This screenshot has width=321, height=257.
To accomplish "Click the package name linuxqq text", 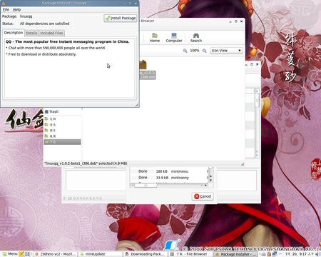I will click(26, 16).
